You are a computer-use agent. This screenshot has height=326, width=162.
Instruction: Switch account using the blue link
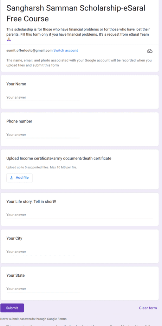66,50
